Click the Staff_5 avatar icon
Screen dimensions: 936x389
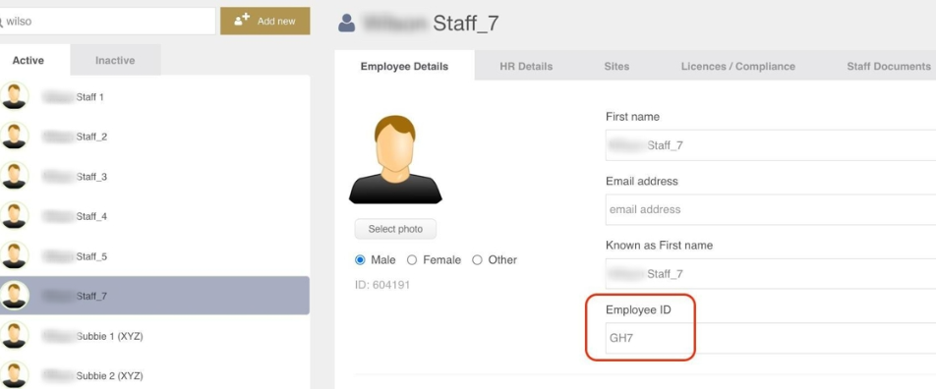[14, 256]
